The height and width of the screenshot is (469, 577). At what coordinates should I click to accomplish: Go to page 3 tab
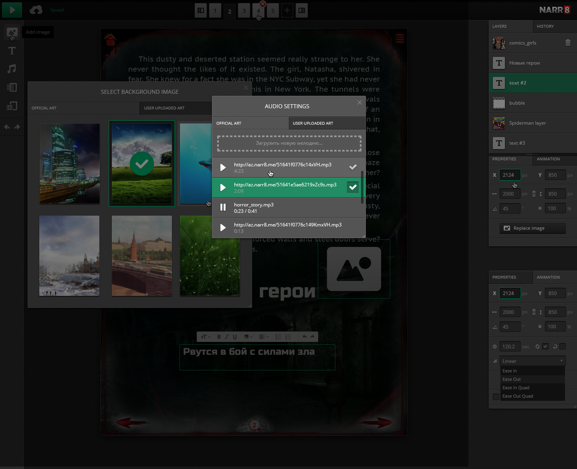tap(244, 11)
